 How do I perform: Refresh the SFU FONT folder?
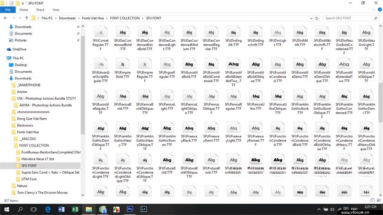[x=317, y=18]
